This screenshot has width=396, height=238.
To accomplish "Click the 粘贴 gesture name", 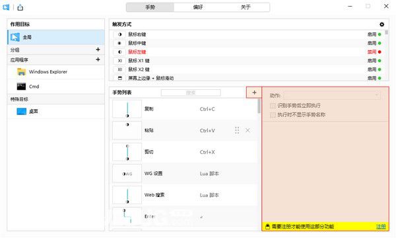I will [x=148, y=130].
